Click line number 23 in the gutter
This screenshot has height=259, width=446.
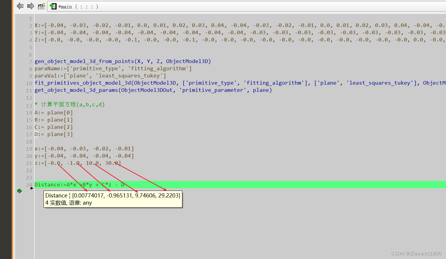coord(29,178)
